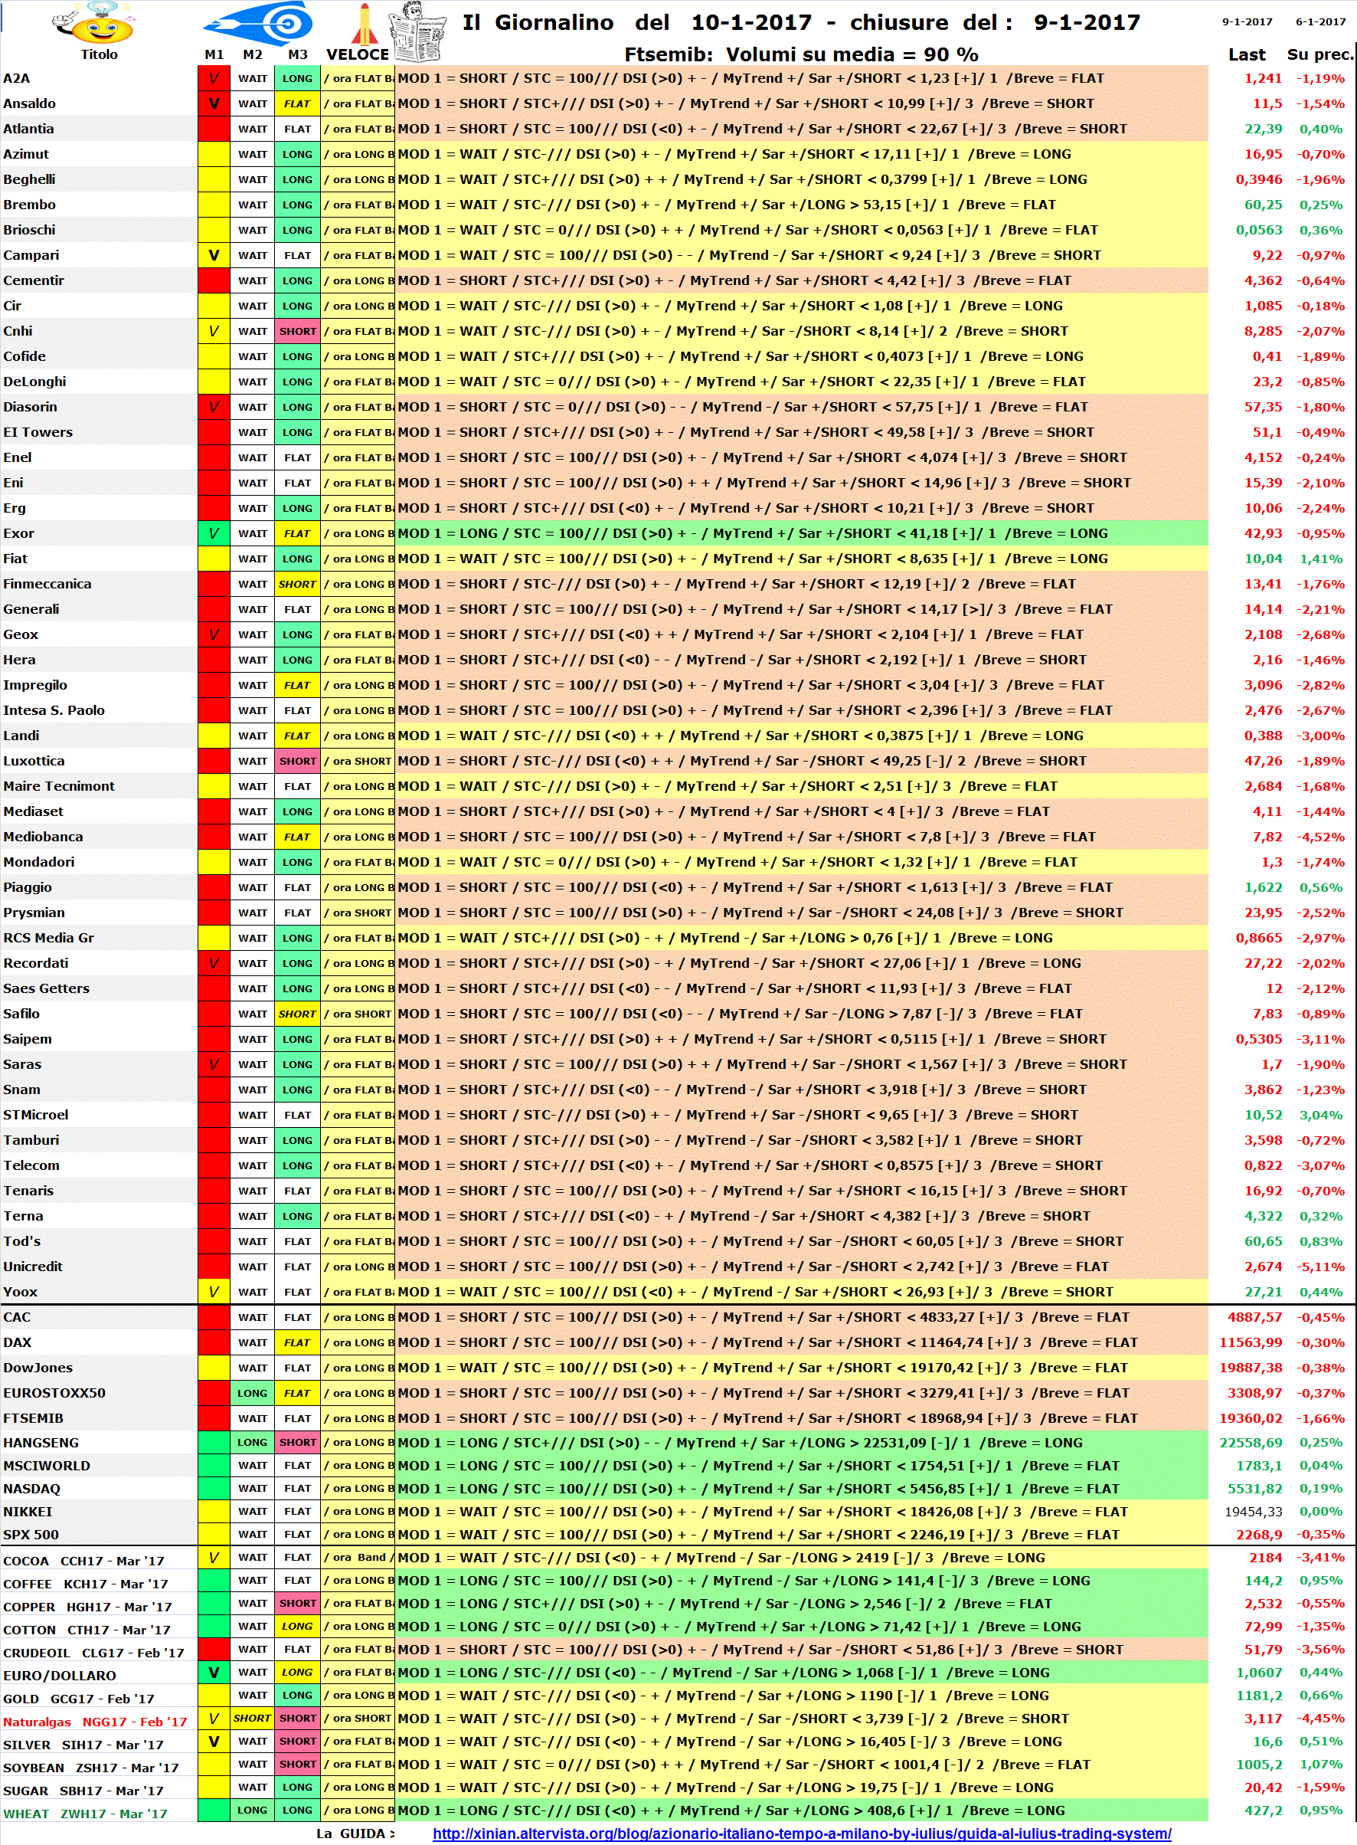Click HANGSENG's pink SHORT M3 cell
Image resolution: width=1357 pixels, height=1845 pixels.
click(x=297, y=1442)
